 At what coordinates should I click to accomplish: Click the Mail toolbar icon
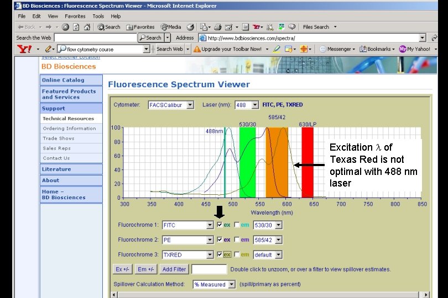[x=204, y=27]
